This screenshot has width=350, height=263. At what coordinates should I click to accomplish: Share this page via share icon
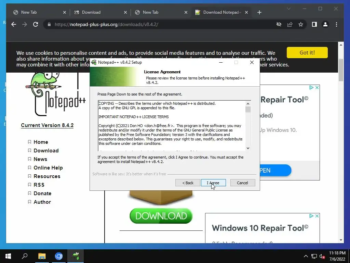coord(290,24)
